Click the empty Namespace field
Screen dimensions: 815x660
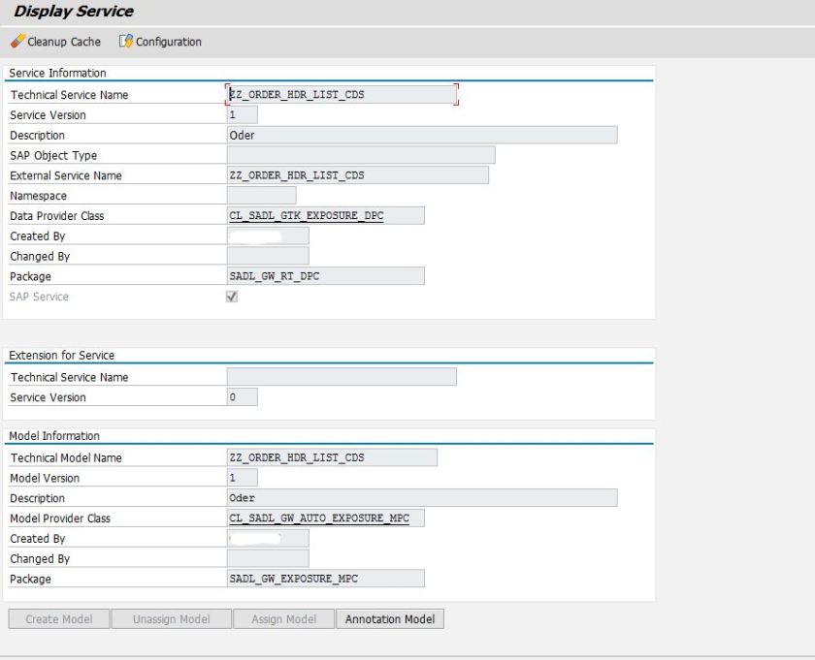point(261,196)
